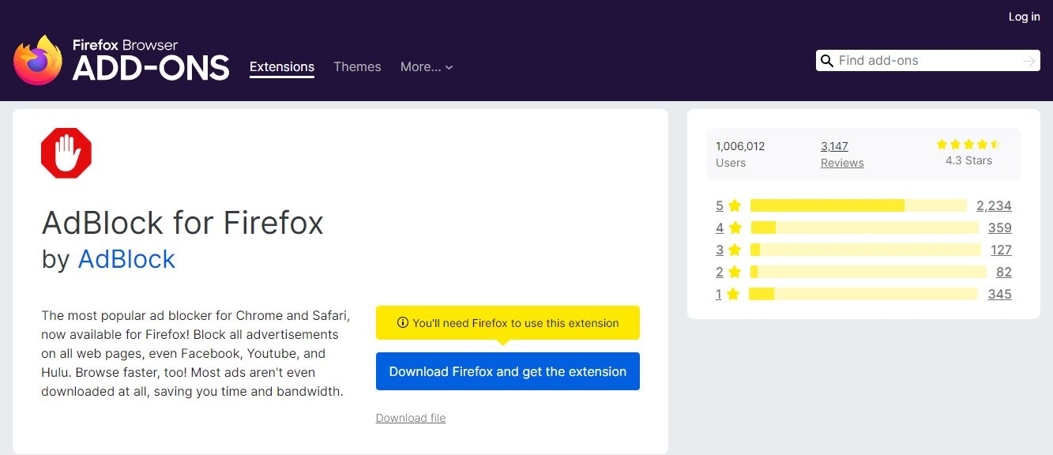Viewport: 1053px width, 455px height.
Task: Open the 127 three-star reviews count
Action: pos(1001,250)
